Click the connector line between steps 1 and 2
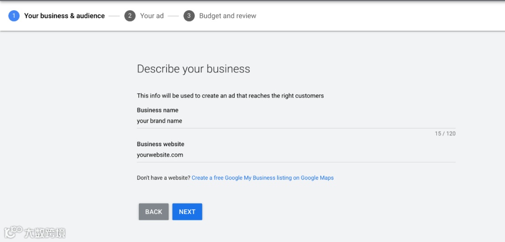The height and width of the screenshot is (242, 505). (115, 16)
